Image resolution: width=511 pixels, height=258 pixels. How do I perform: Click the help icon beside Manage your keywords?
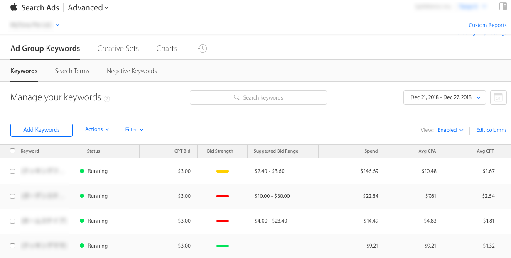click(x=107, y=99)
